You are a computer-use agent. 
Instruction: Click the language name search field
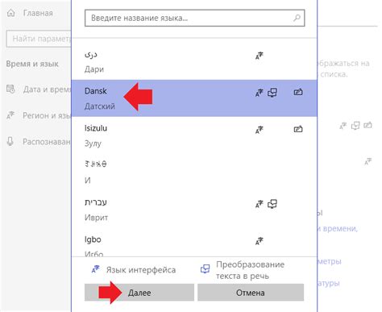coord(194,18)
